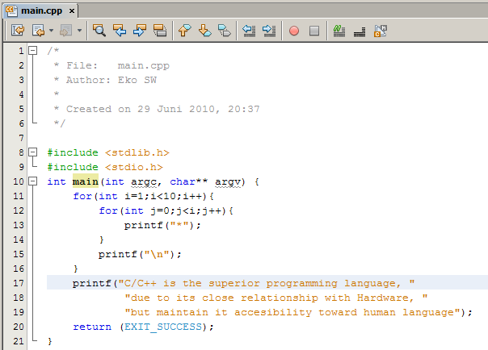Image resolution: width=488 pixels, height=350 pixels.
Task: Click Go to Header/Source icon
Action: pyautogui.click(x=381, y=31)
